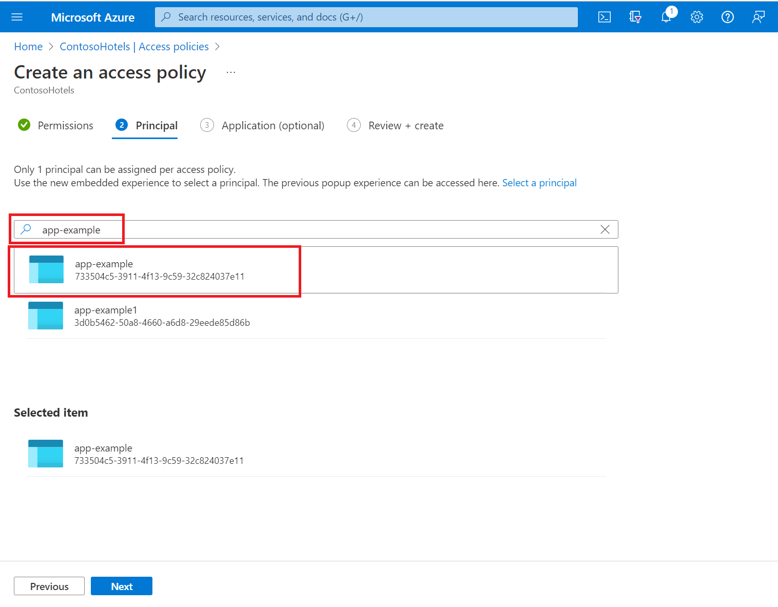Open the Azure portal hamburger menu
The width and height of the screenshot is (778, 607).
[17, 17]
